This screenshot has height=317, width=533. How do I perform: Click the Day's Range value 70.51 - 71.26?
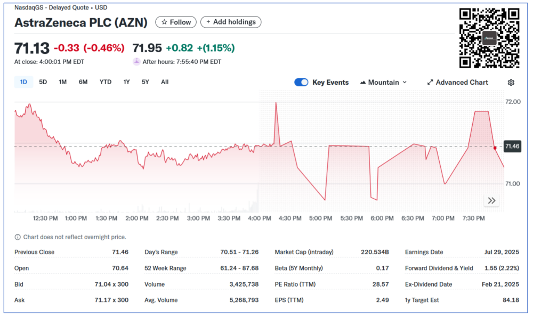click(239, 252)
